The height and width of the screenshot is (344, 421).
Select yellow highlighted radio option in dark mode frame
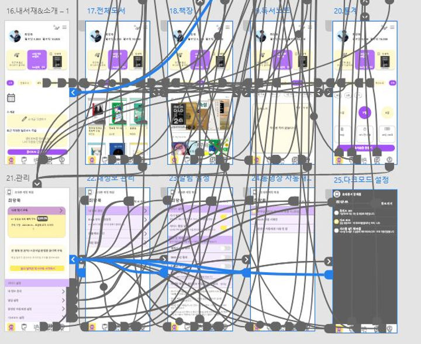click(x=336, y=222)
